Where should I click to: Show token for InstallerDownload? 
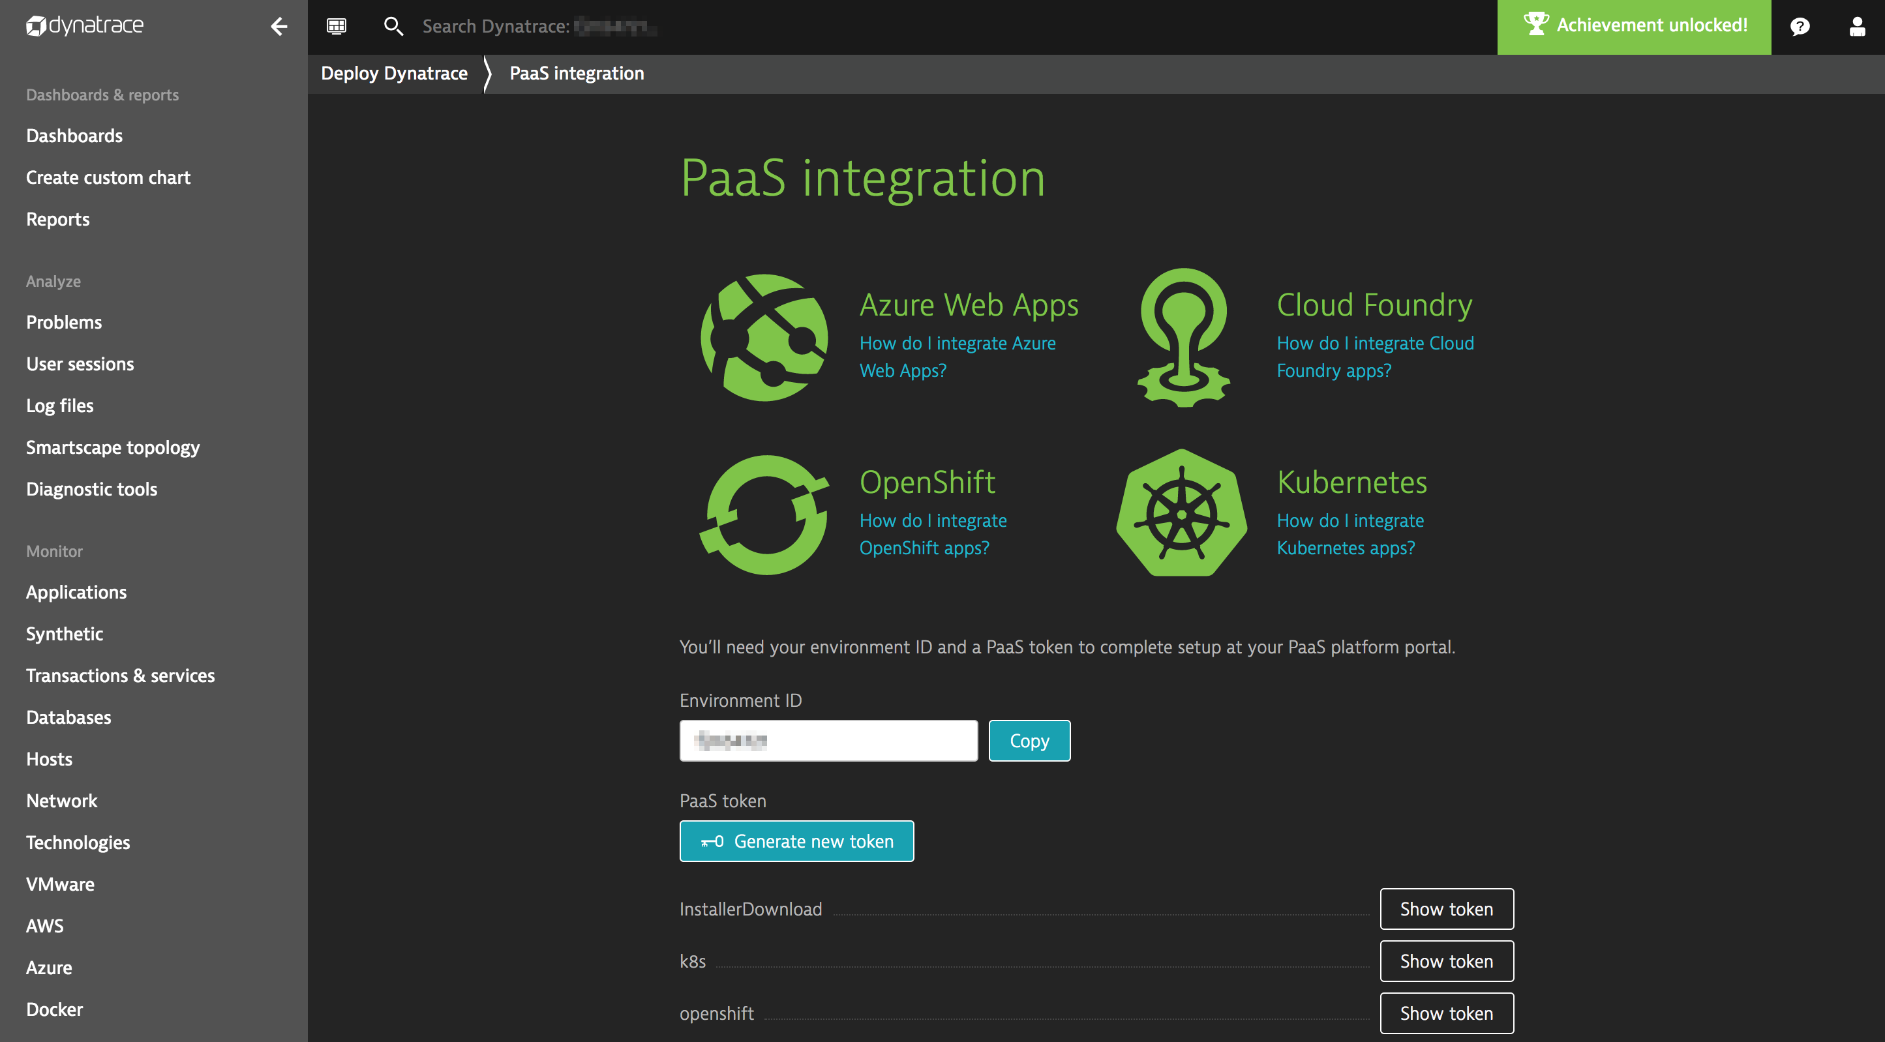pyautogui.click(x=1446, y=909)
